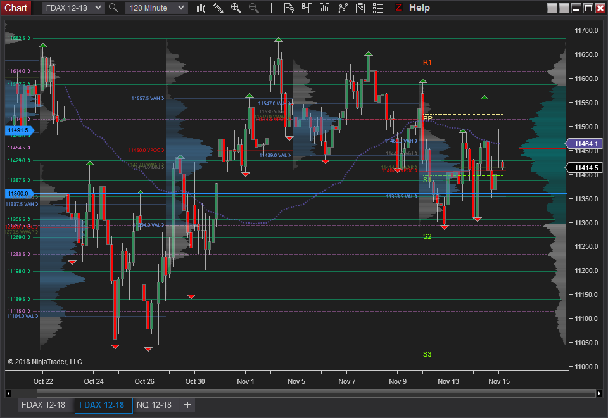Switch to the first FDAX 12-18 tab
The image size is (608, 418).
(43, 405)
